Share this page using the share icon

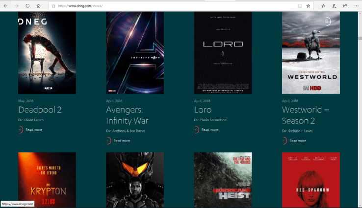click(x=345, y=6)
